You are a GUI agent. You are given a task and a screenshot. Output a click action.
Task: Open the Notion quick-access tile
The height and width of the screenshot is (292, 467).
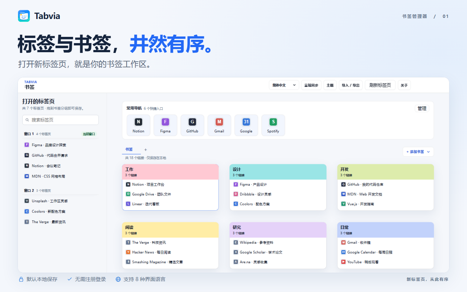click(x=138, y=125)
